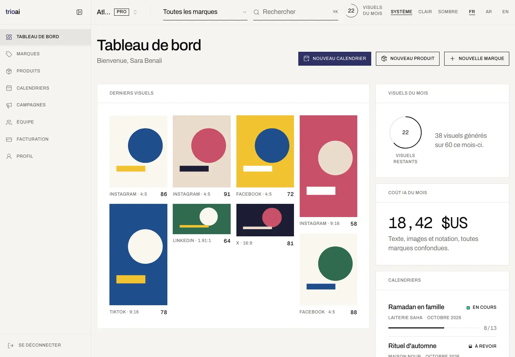Open Tableau de bord menu item
Screen dimensions: 515x357
coord(45,37)
